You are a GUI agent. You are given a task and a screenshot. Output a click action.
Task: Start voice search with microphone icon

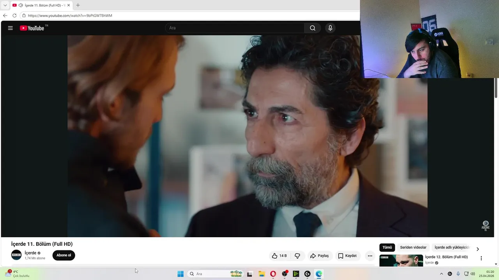coord(330,28)
